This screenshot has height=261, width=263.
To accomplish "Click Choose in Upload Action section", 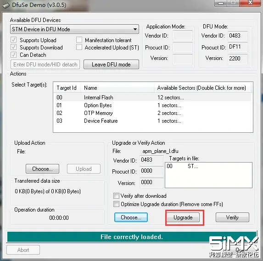I will 42,169.
